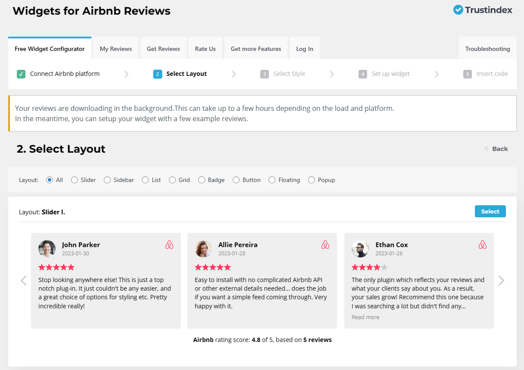Expand Ethan Cox's review with Read more
This screenshot has height=370, width=524.
pyautogui.click(x=365, y=317)
